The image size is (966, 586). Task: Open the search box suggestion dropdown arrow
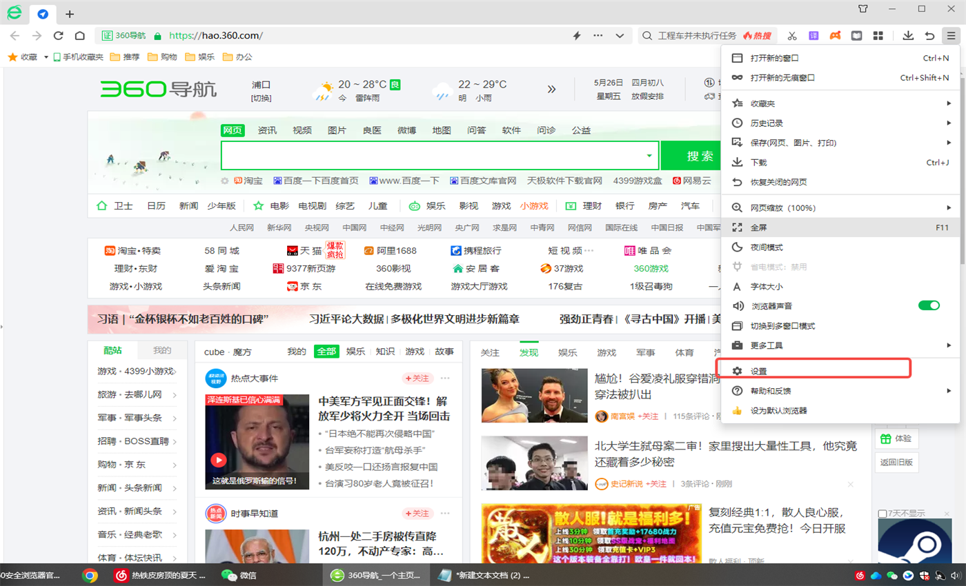(649, 156)
